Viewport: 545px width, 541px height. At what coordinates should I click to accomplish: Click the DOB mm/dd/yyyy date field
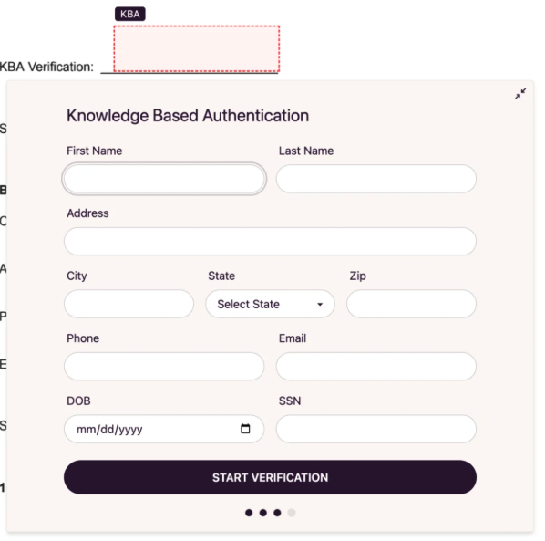point(164,429)
